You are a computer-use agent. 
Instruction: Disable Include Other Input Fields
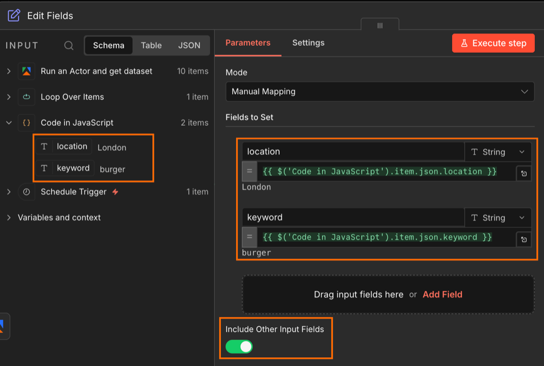coord(239,346)
